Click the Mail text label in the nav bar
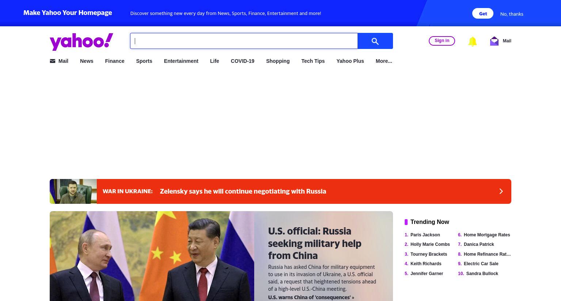Screen dimensions: 561x301 [x=63, y=61]
